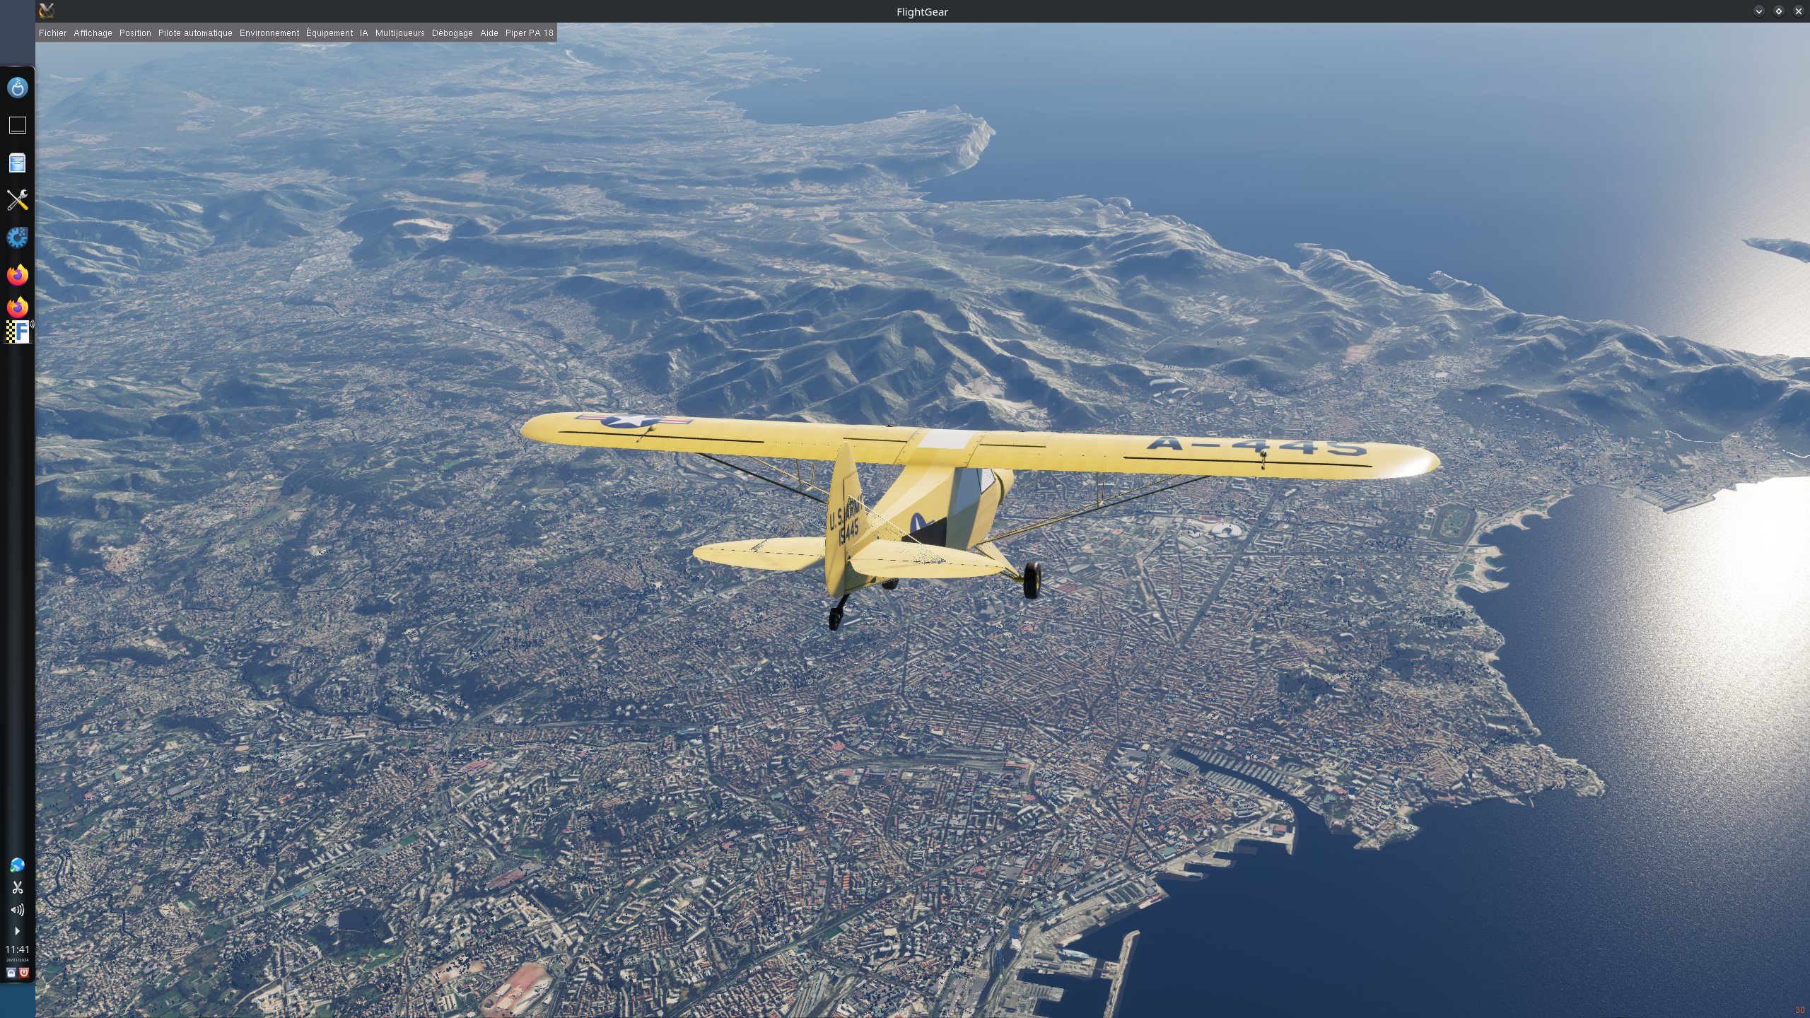Open the Fichier menu

point(52,33)
